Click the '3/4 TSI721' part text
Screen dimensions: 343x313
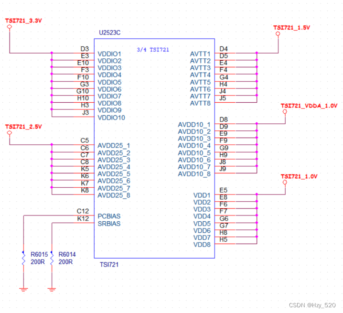pos(153,50)
